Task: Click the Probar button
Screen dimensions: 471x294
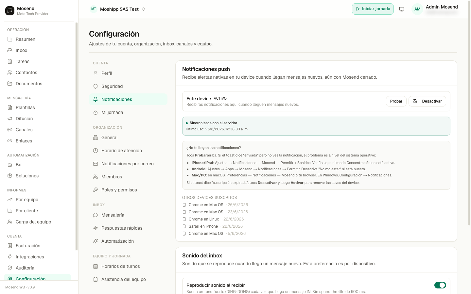Action: 396,101
